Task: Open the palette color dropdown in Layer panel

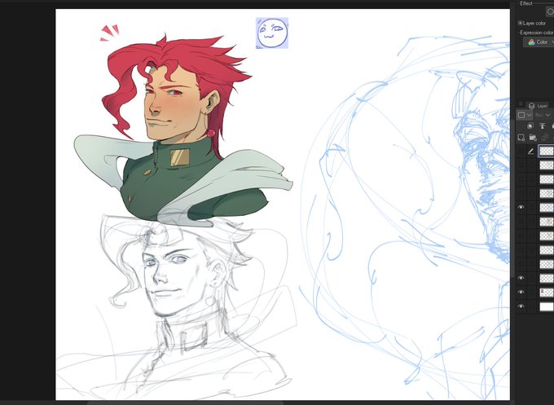Action: [x=525, y=115]
